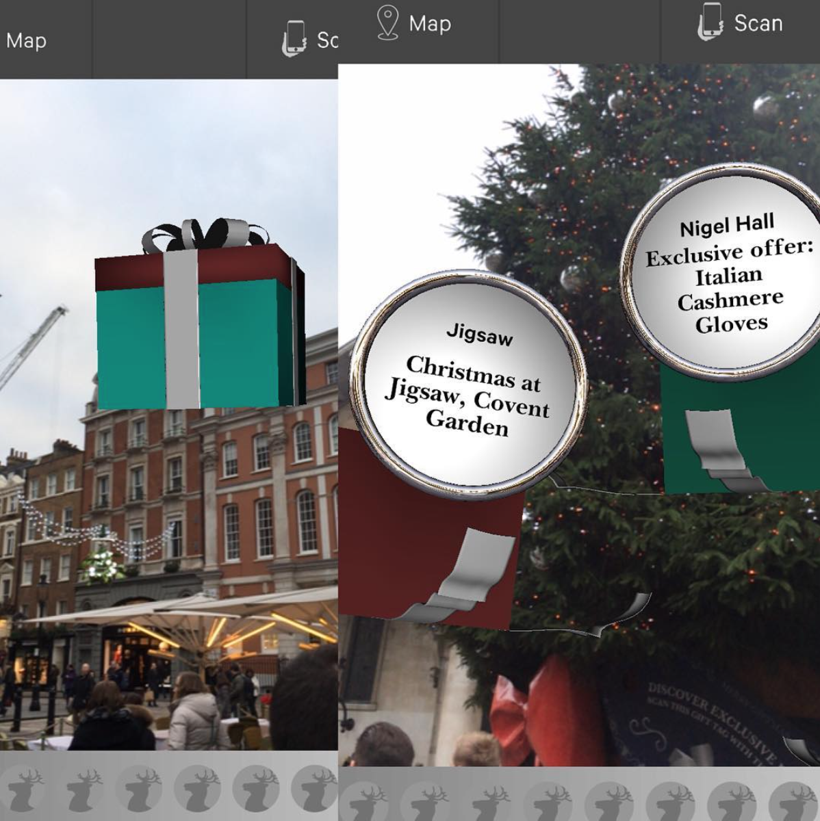The width and height of the screenshot is (820, 821).
Task: Switch to Scan tab in right screenshot
Action: 740,23
